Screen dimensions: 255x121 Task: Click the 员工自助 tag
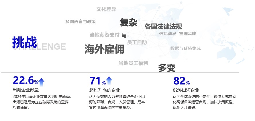coord(137,42)
